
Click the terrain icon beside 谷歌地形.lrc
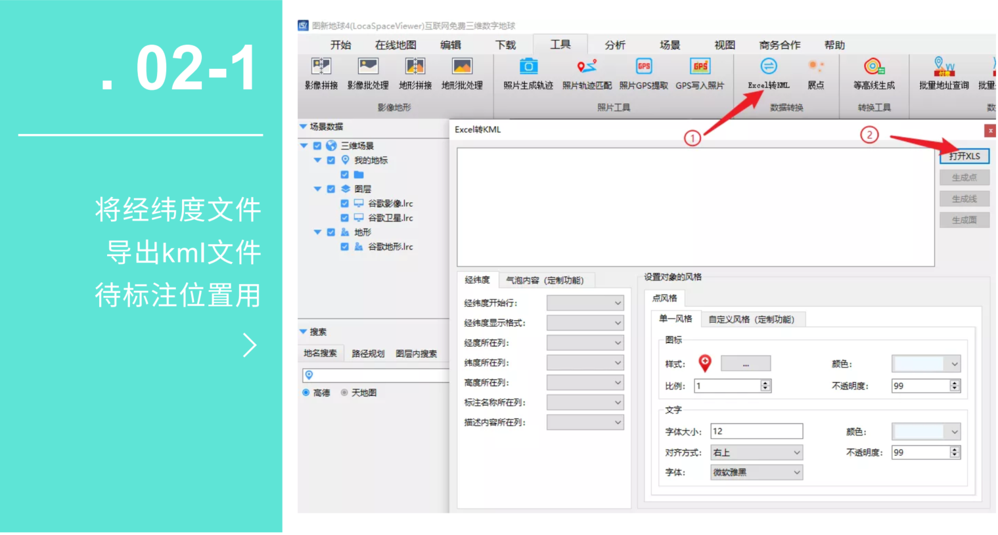[x=359, y=247]
